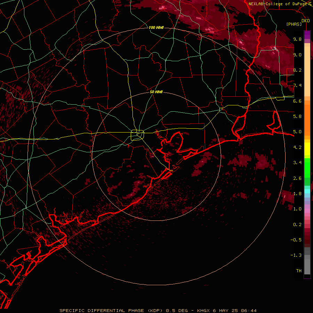The image size is (313, 313).
Task: Click the 0.2 value on the color scale
Action: point(297,225)
